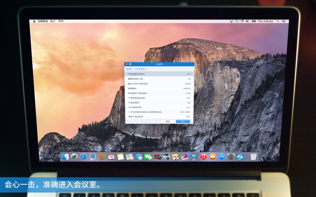This screenshot has height=197, width=316.
Task: Open the Wi-Fi status menu
Action: 242,21
